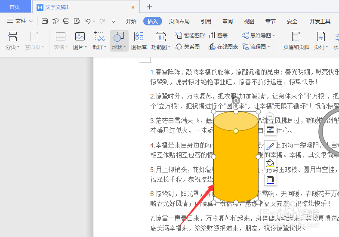Click the 形状 shapes icon
The height and width of the screenshot is (237, 339).
pos(119,36)
